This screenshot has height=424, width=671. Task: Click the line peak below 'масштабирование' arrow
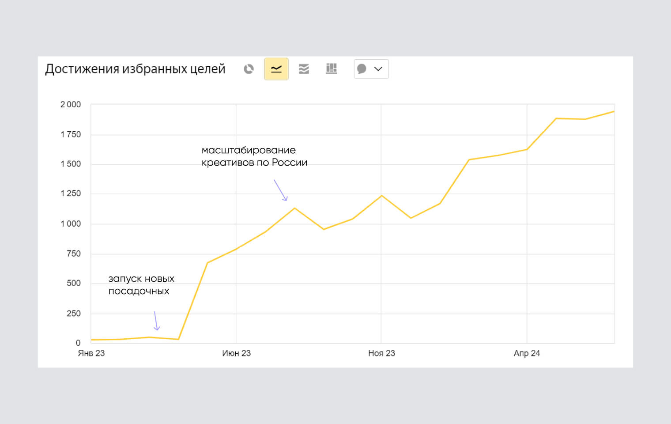pyautogui.click(x=294, y=208)
